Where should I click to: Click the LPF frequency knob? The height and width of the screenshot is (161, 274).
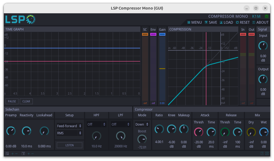[120, 136]
